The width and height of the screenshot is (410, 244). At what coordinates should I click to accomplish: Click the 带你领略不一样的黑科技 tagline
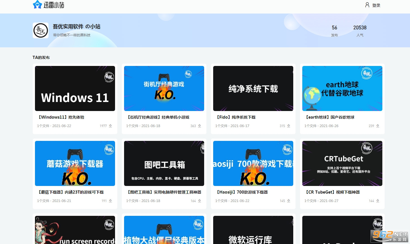72,35
